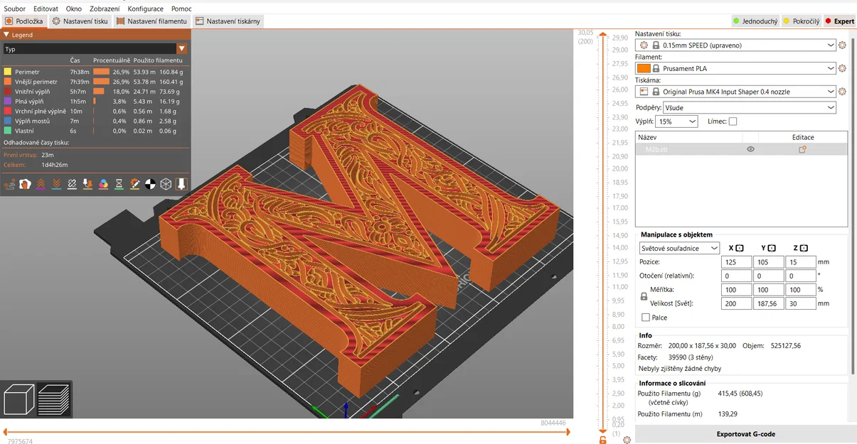Open the Soubor menu

[16, 9]
